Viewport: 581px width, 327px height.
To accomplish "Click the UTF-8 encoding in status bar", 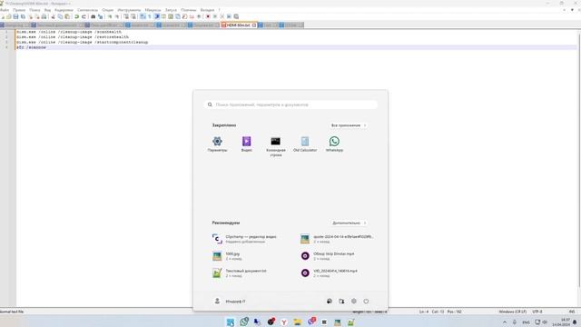I will tap(537, 312).
